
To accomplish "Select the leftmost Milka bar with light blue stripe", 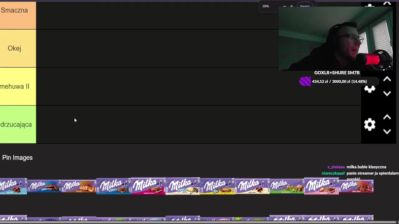I will pyautogui.click(x=13, y=186).
